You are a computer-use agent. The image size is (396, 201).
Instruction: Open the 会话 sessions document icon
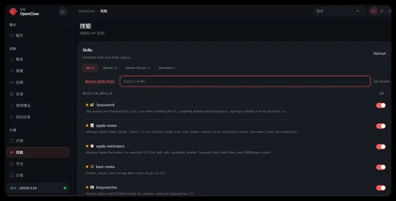(11, 94)
